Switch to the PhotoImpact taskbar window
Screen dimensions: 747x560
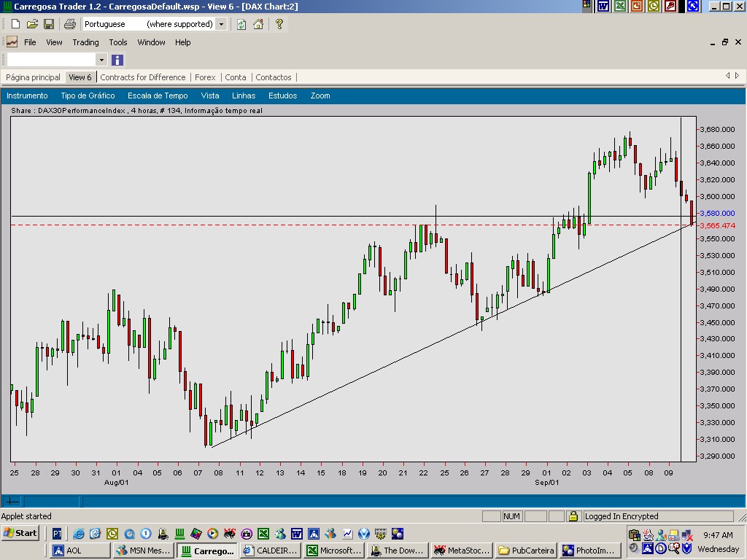pos(589,551)
